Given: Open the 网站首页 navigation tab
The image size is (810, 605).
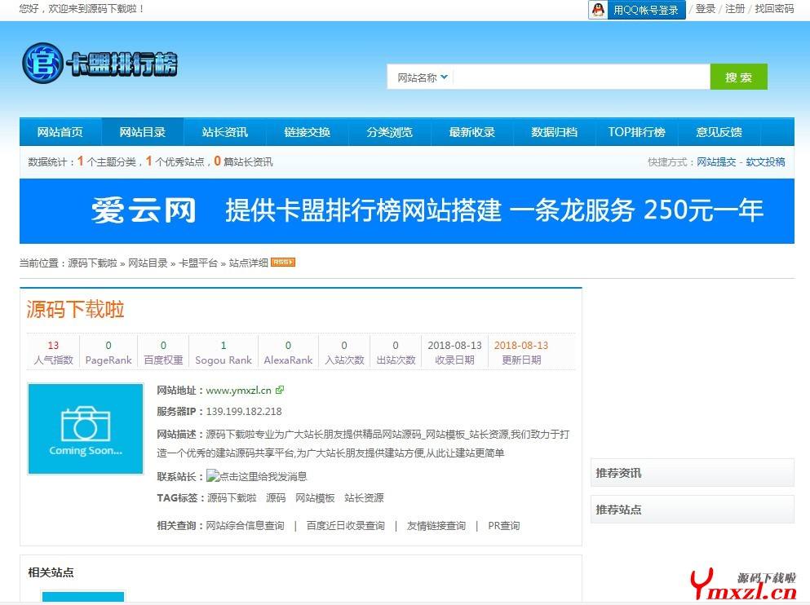Looking at the screenshot, I should pos(60,132).
